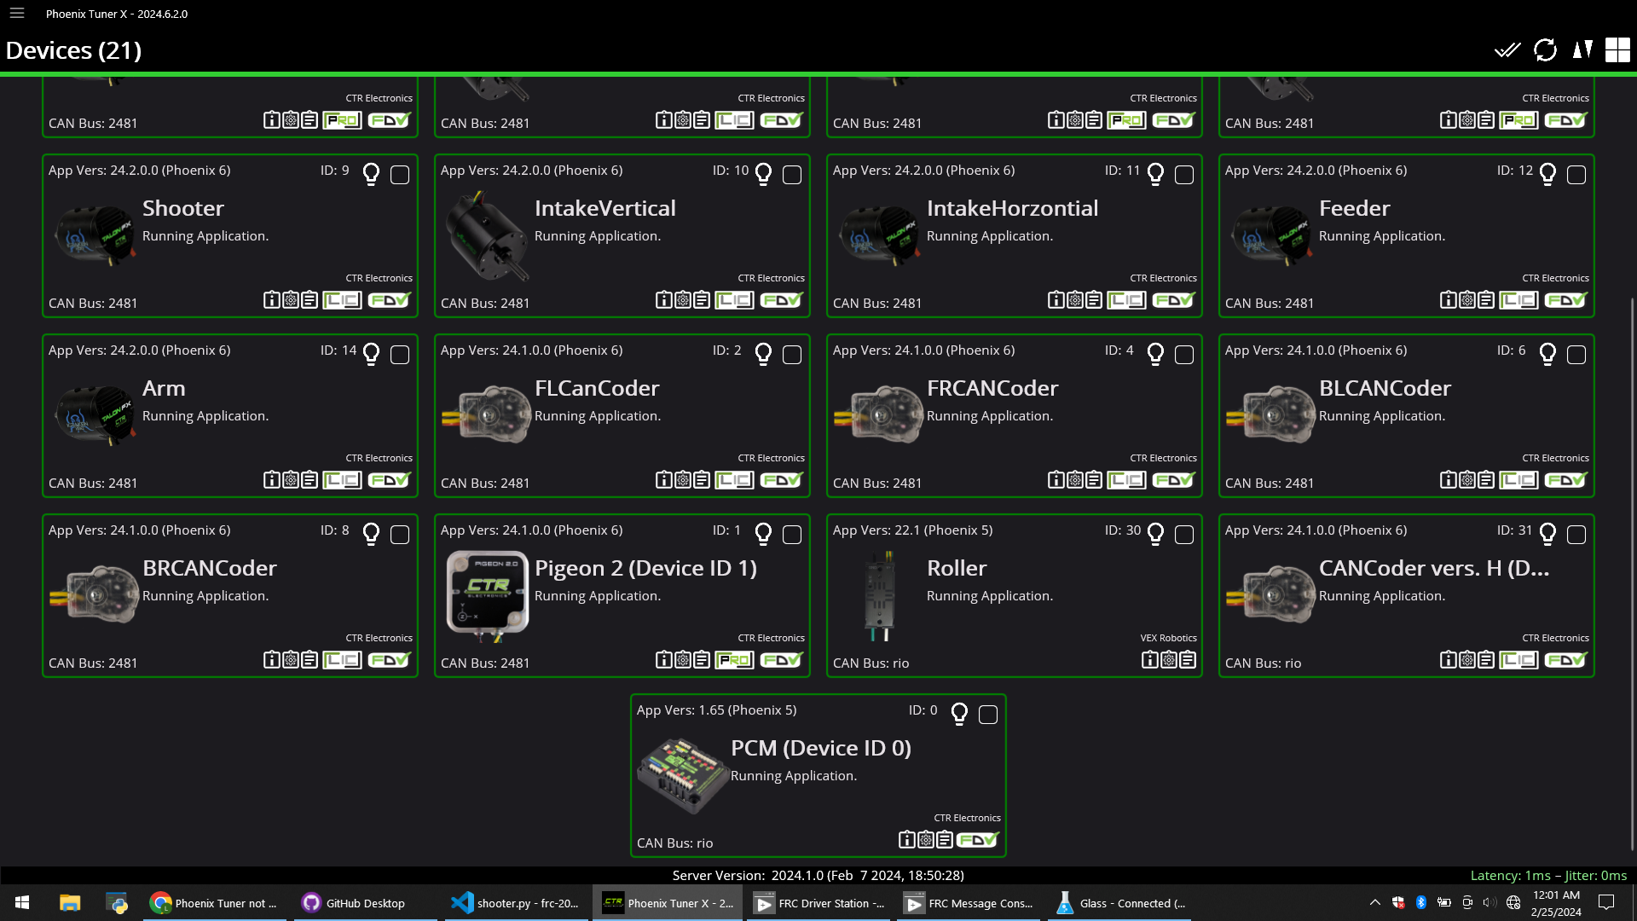This screenshot has height=921, width=1637.
Task: Check the Feeder device checkbox
Action: tap(1576, 175)
